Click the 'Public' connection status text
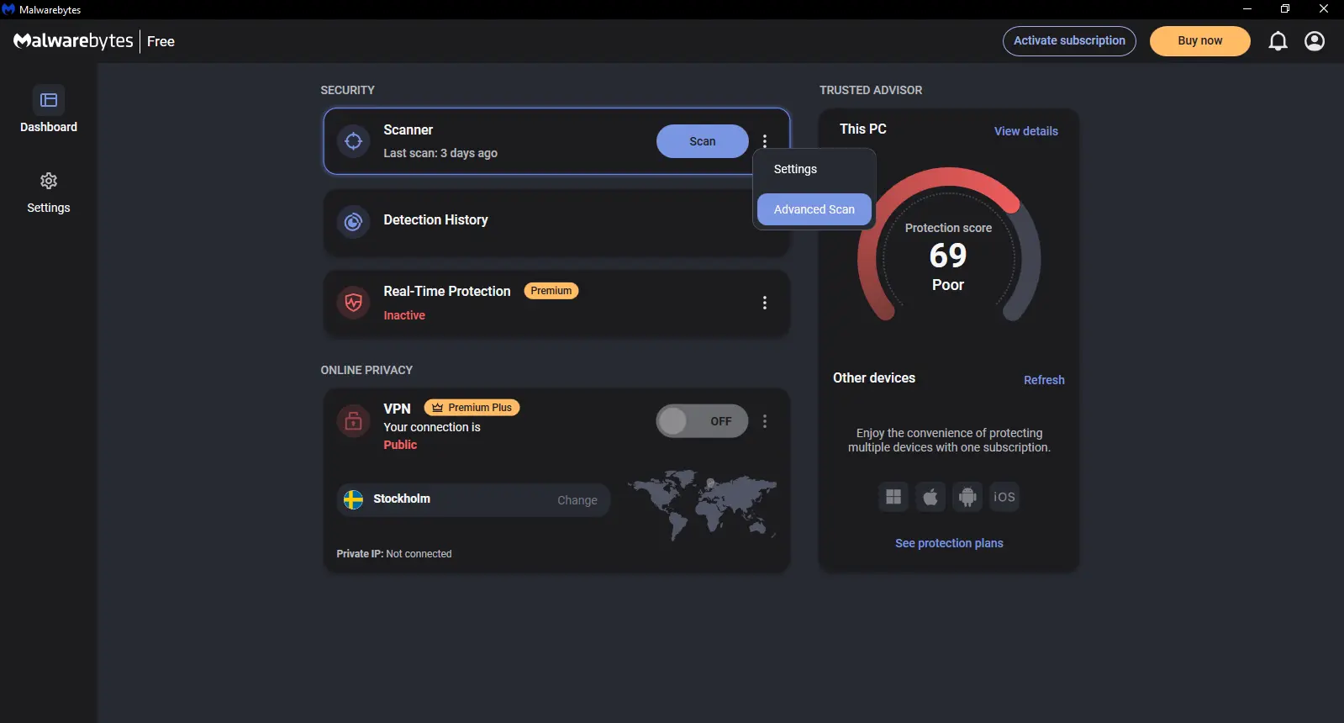This screenshot has width=1344, height=723. (x=400, y=445)
